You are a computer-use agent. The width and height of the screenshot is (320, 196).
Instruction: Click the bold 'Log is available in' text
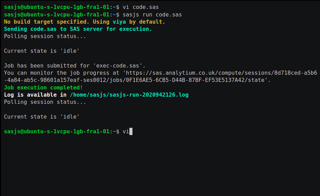click(x=35, y=95)
